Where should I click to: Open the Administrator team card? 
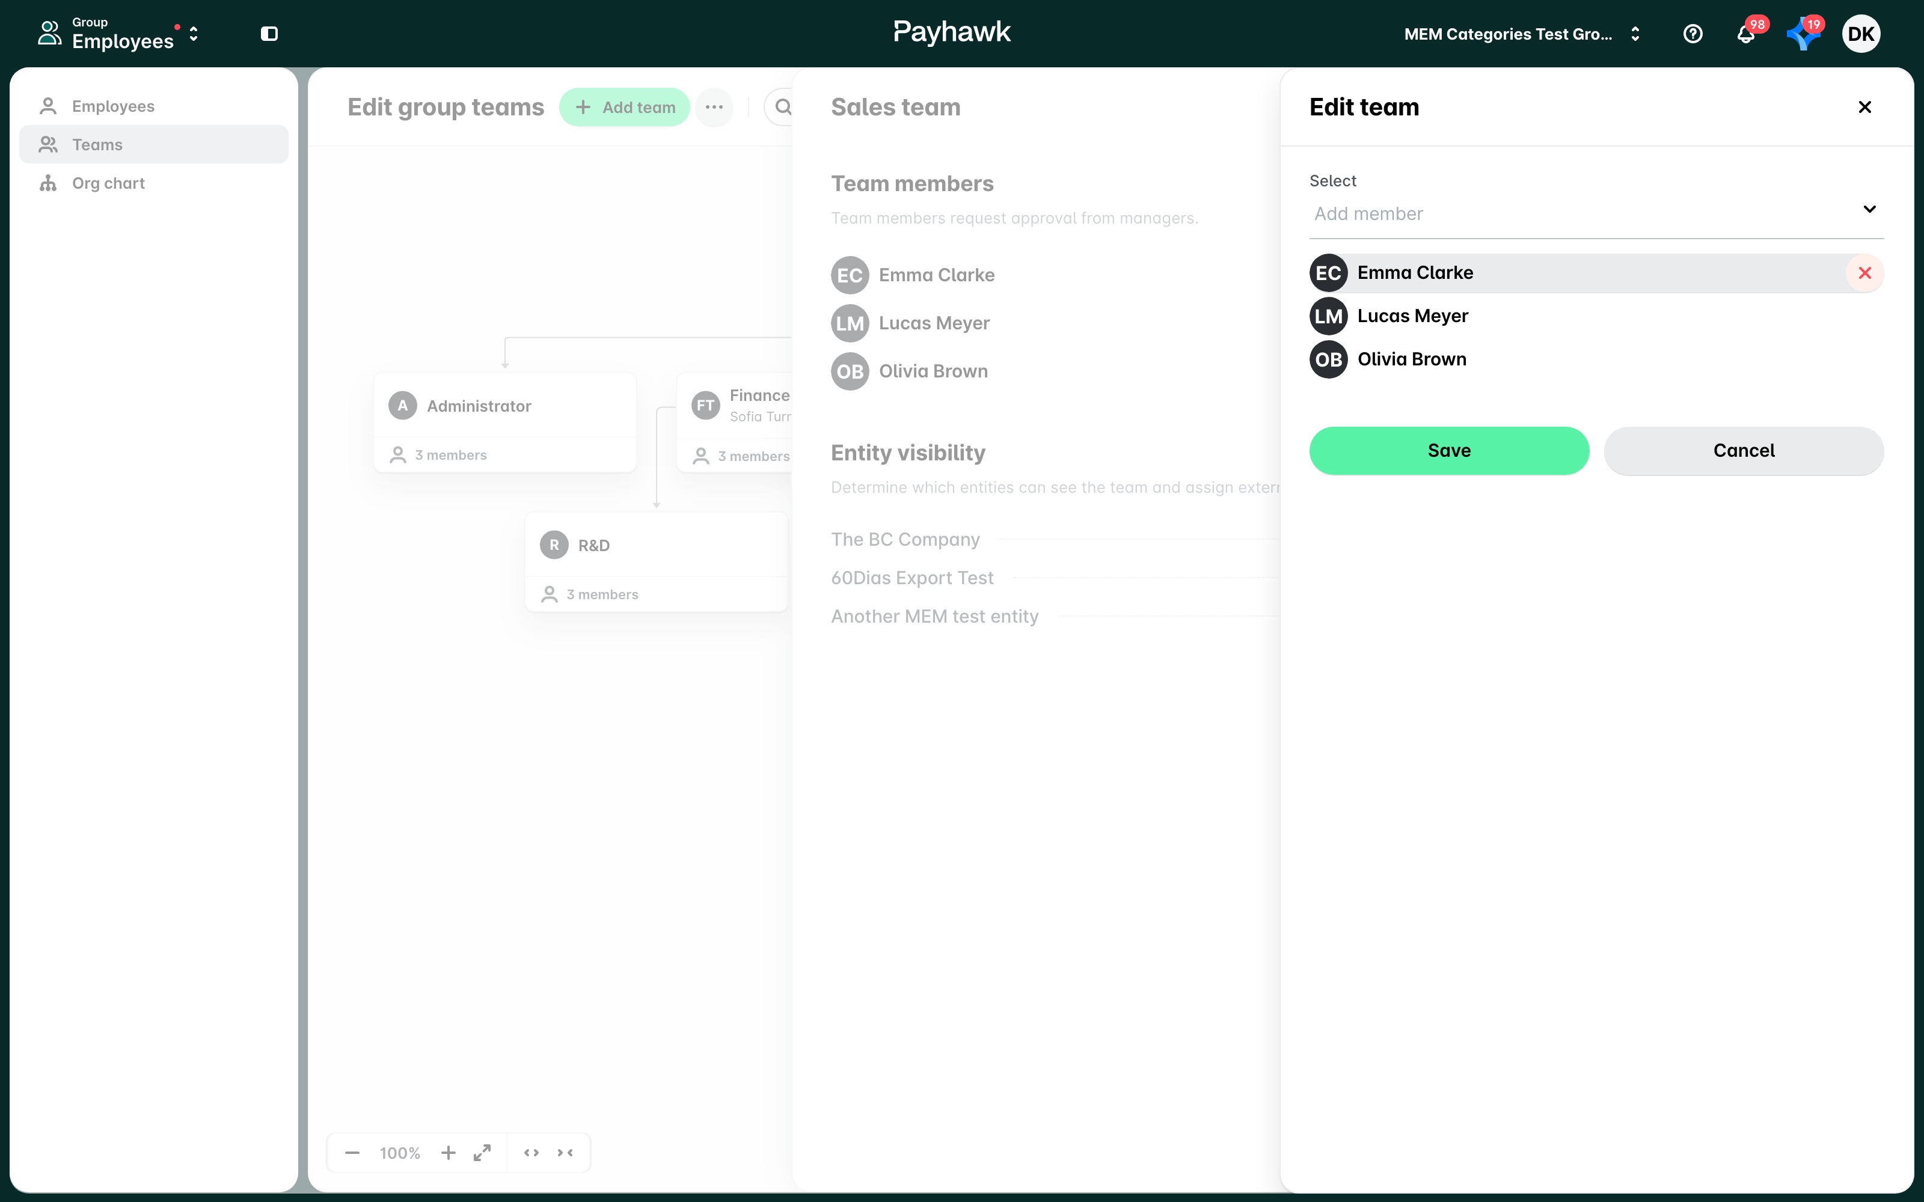[x=505, y=421]
